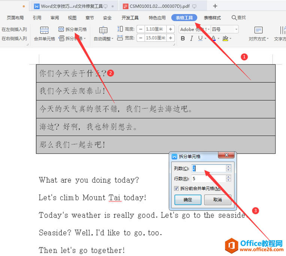Screen dimensions: 286x256
Task: Open the Split Table (拆分表格) tool
Action: pyautogui.click(x=72, y=39)
